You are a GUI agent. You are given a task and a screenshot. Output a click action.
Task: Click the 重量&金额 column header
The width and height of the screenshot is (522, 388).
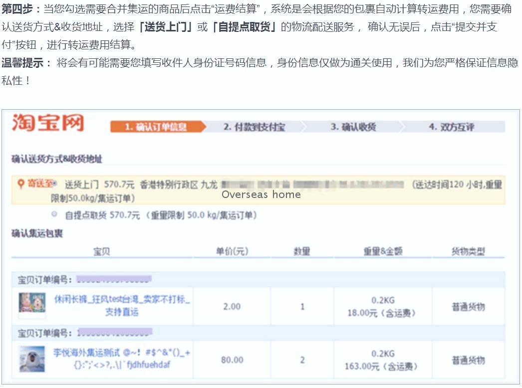tap(383, 251)
